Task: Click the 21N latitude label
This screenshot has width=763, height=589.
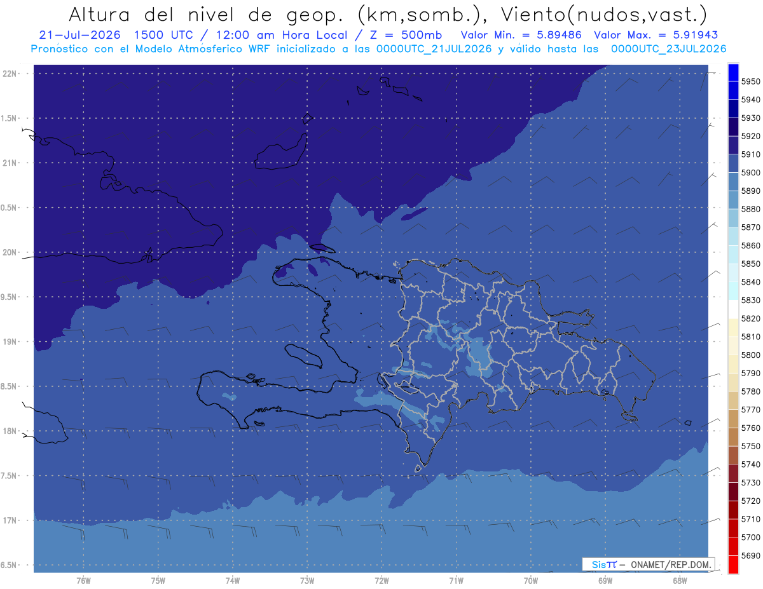Action: (x=10, y=163)
